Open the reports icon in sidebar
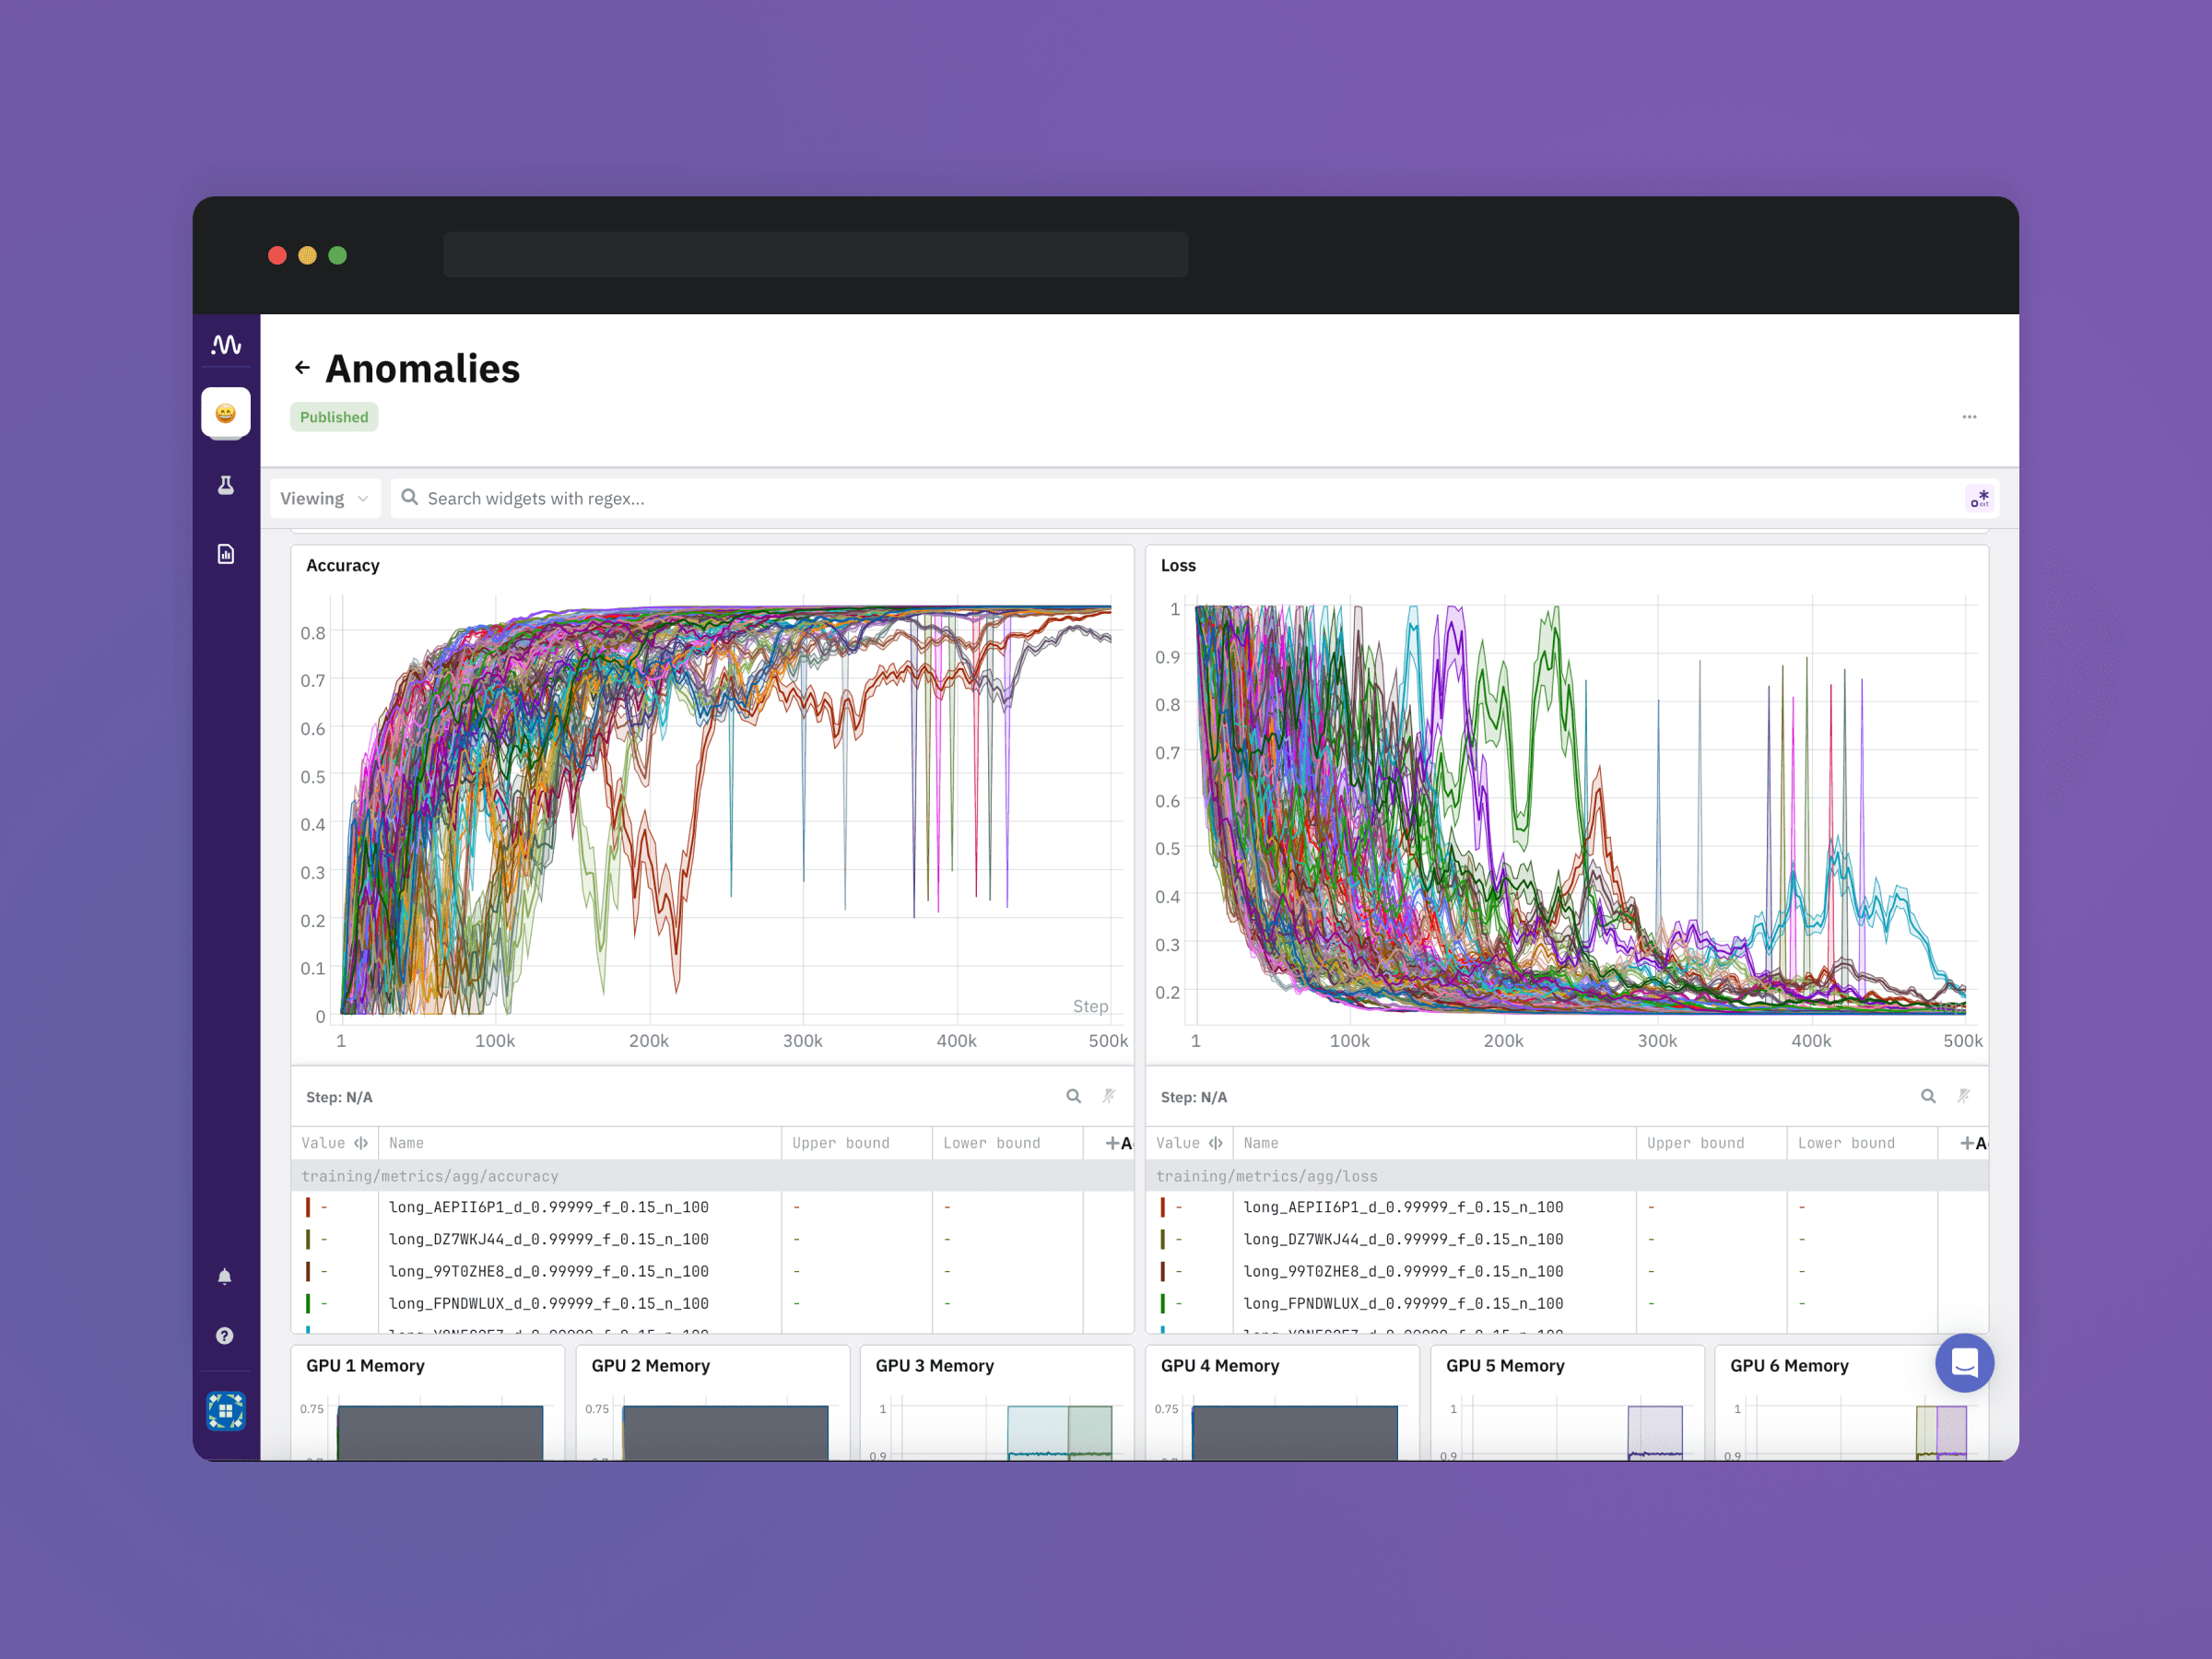Image resolution: width=2212 pixels, height=1659 pixels. [226, 554]
